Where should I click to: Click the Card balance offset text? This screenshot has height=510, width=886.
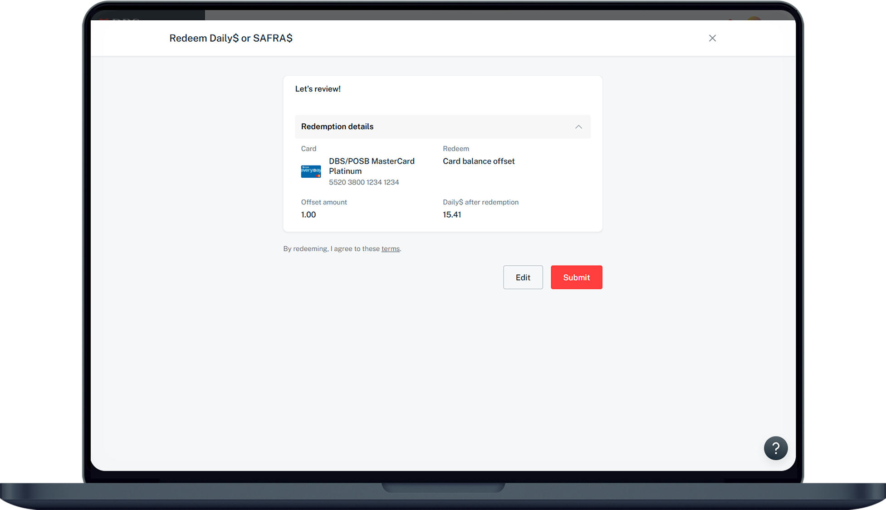click(479, 161)
